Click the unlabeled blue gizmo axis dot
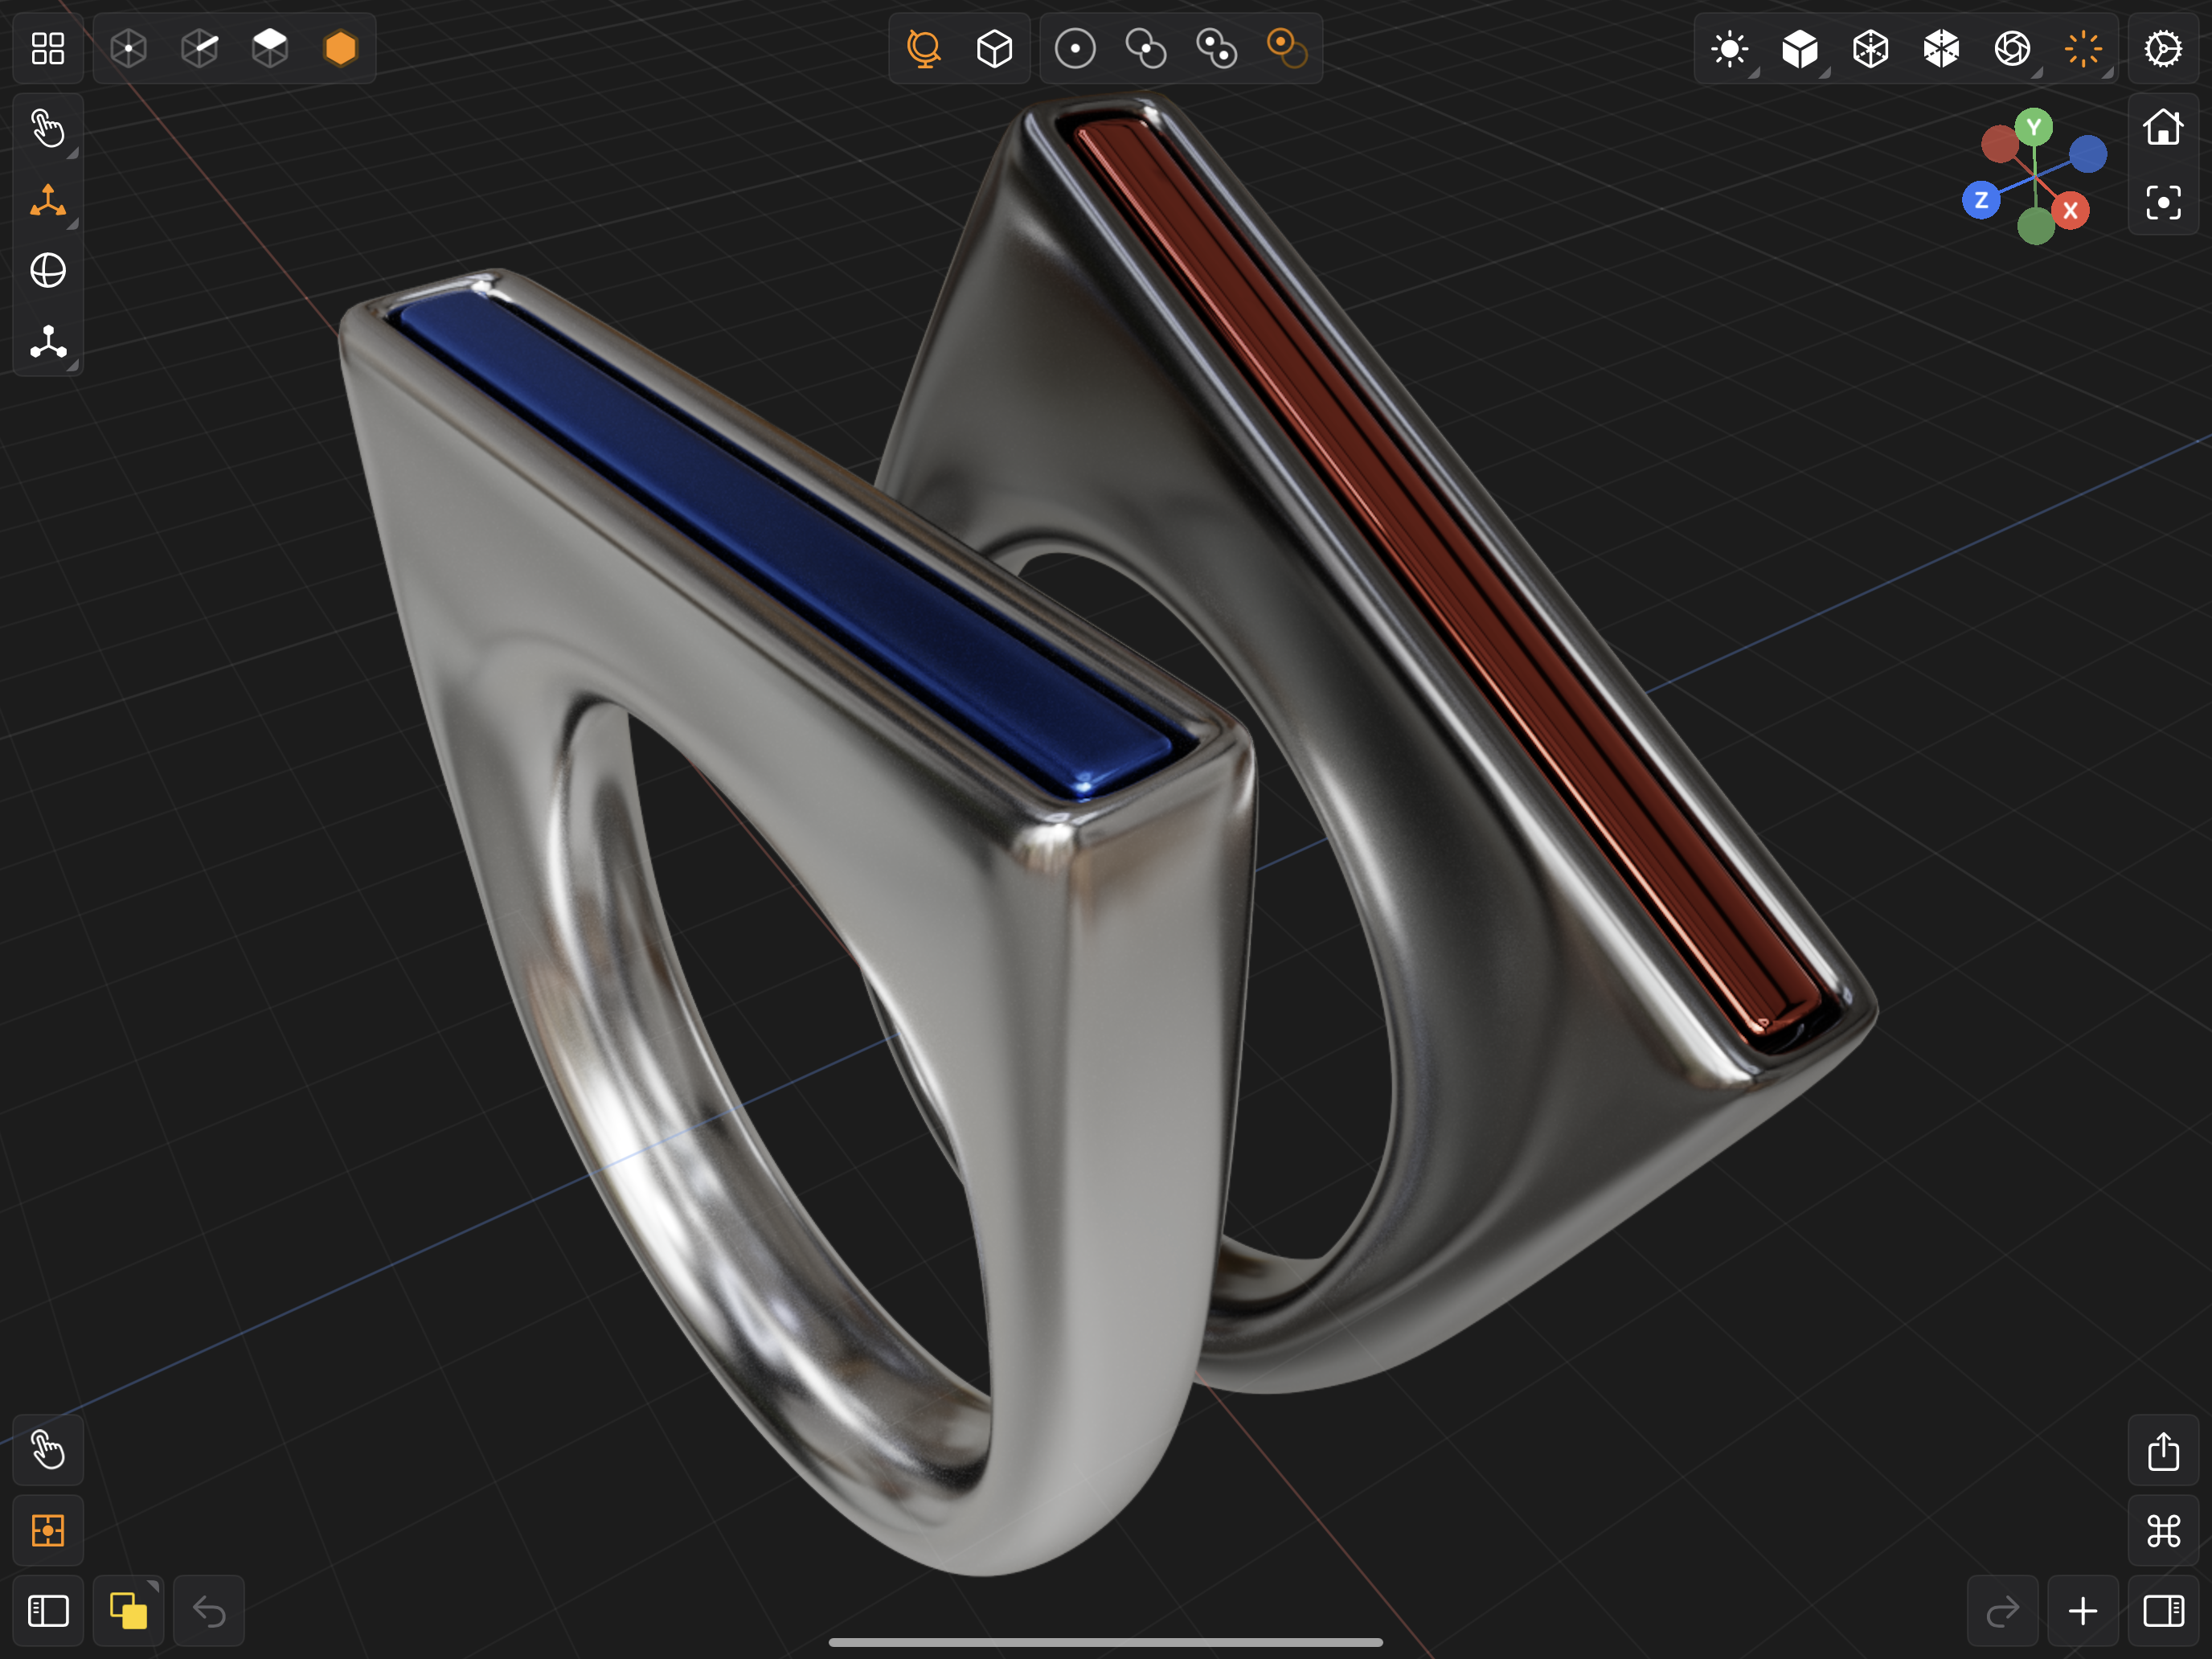Screen dimensions: 2212x1659 2088,154
